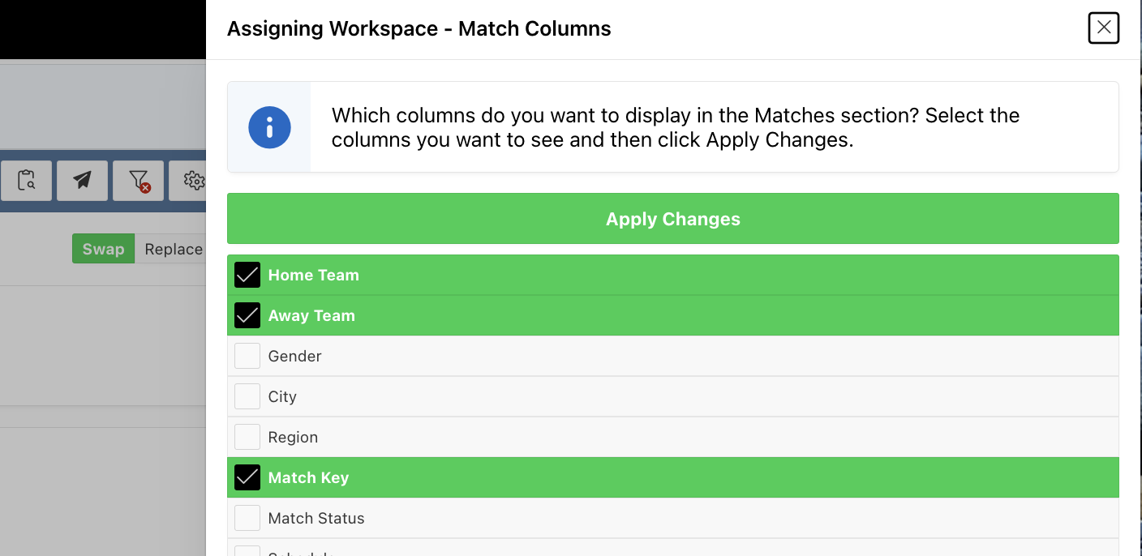The height and width of the screenshot is (556, 1142).
Task: Click the blue info icon
Action: [269, 127]
